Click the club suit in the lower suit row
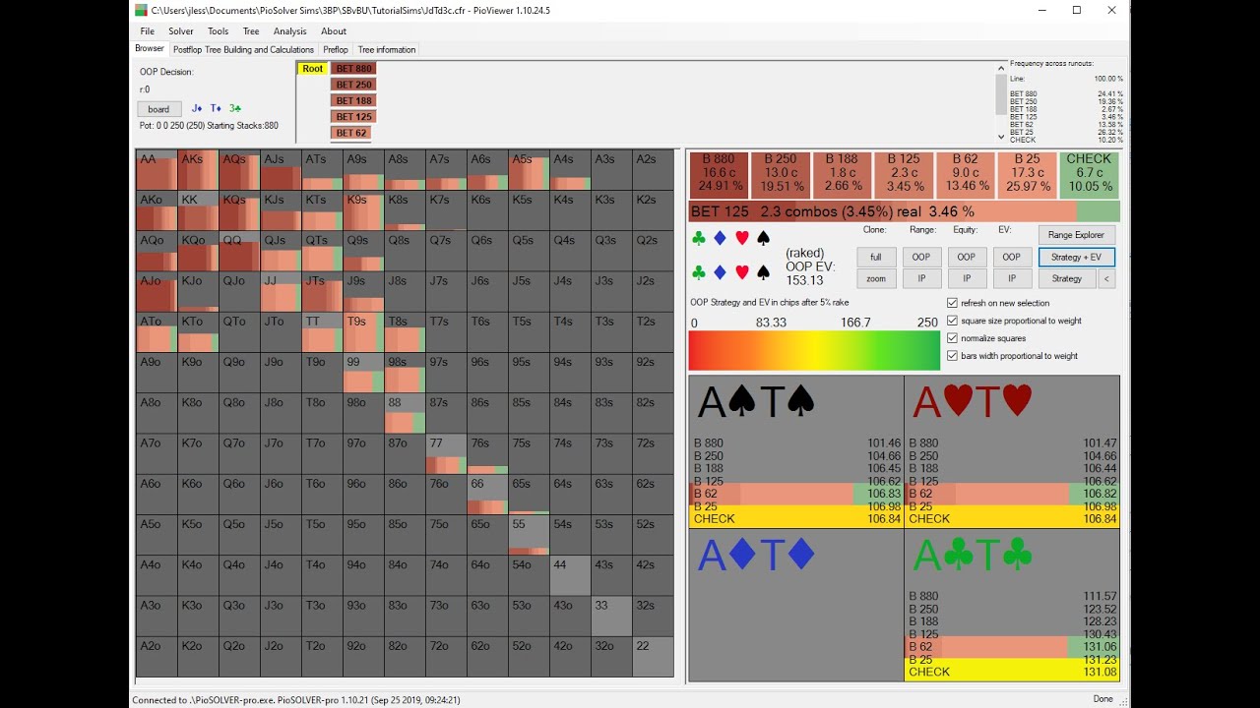 click(699, 271)
